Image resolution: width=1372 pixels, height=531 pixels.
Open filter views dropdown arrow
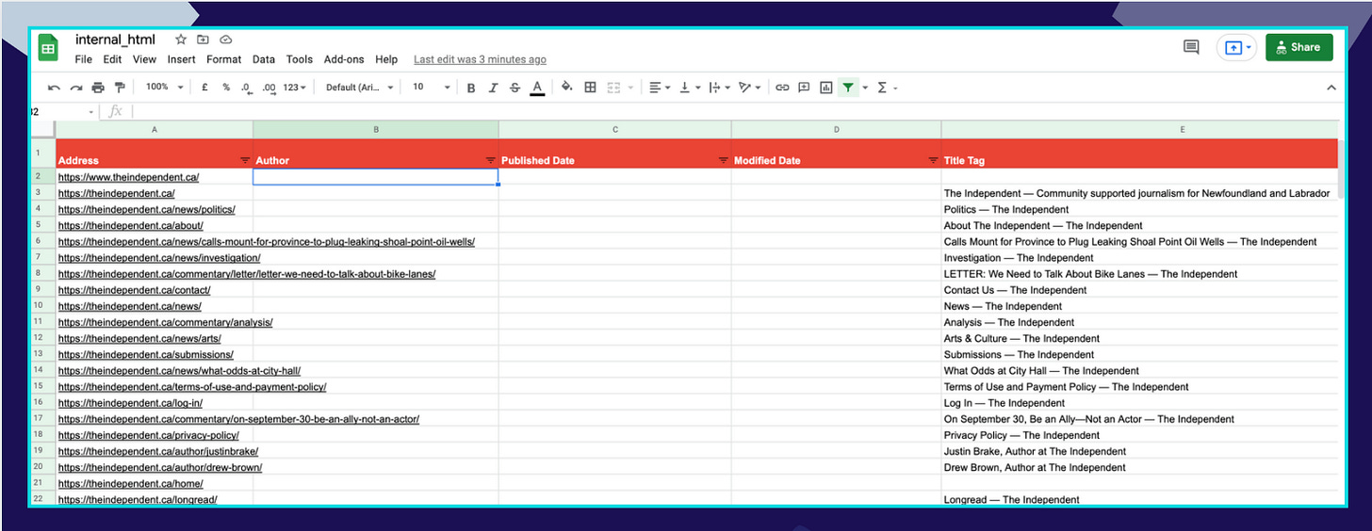(x=865, y=88)
